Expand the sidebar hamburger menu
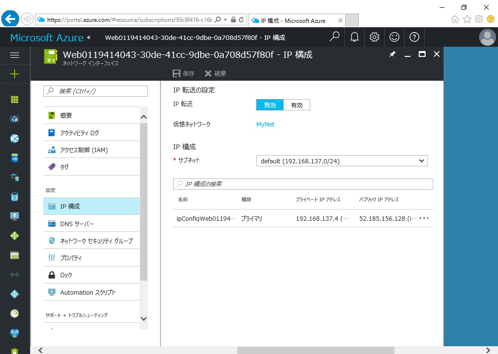Image resolution: width=498 pixels, height=354 pixels. [x=15, y=55]
